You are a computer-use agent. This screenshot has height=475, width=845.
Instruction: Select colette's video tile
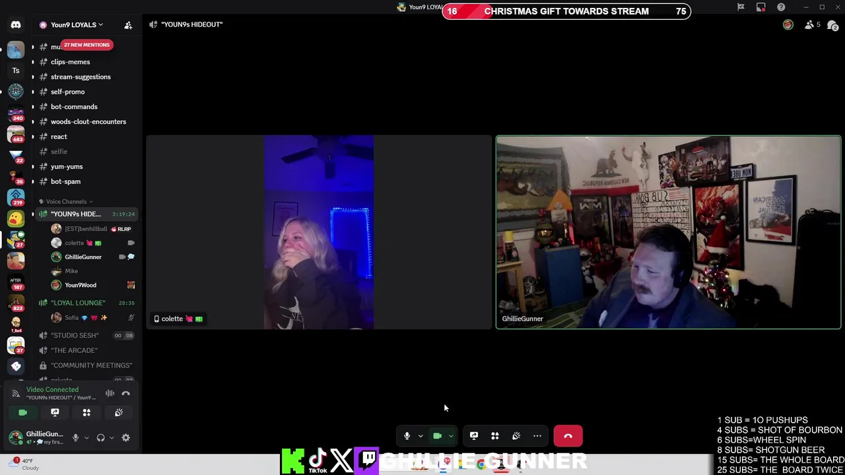(319, 232)
